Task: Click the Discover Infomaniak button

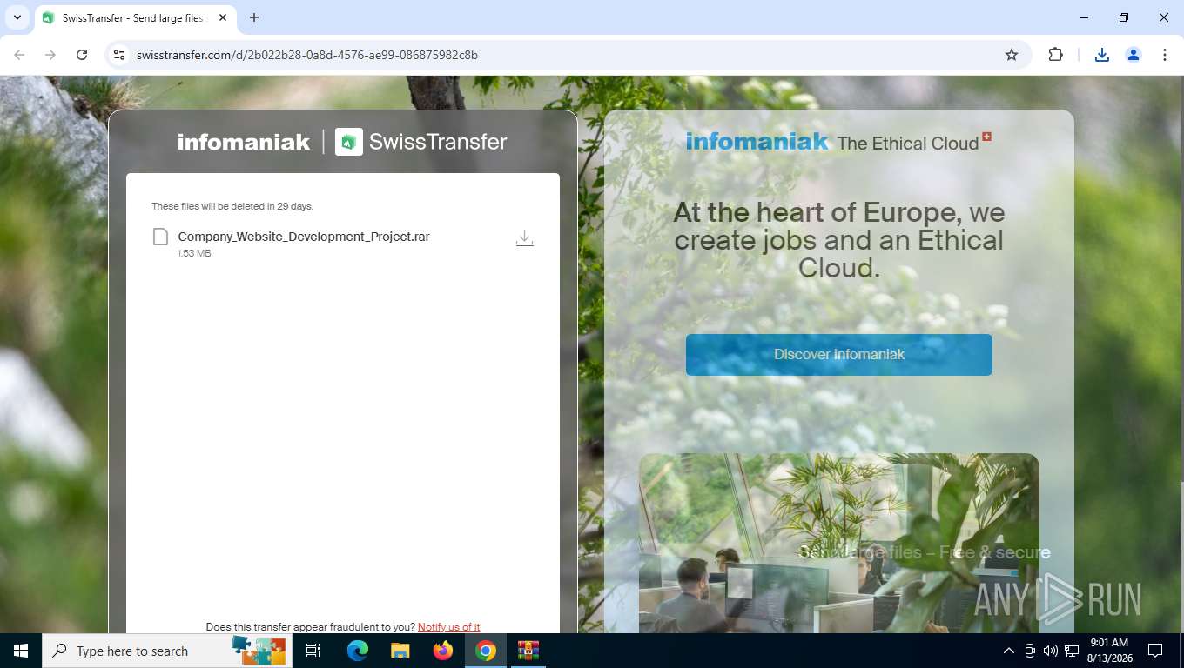Action: point(839,355)
